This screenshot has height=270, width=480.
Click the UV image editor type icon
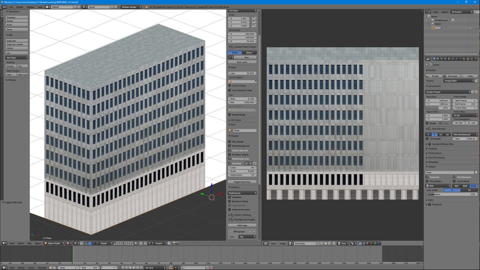[266, 243]
